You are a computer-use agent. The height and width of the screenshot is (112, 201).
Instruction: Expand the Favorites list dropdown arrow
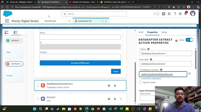pyautogui.click(x=158, y=14)
